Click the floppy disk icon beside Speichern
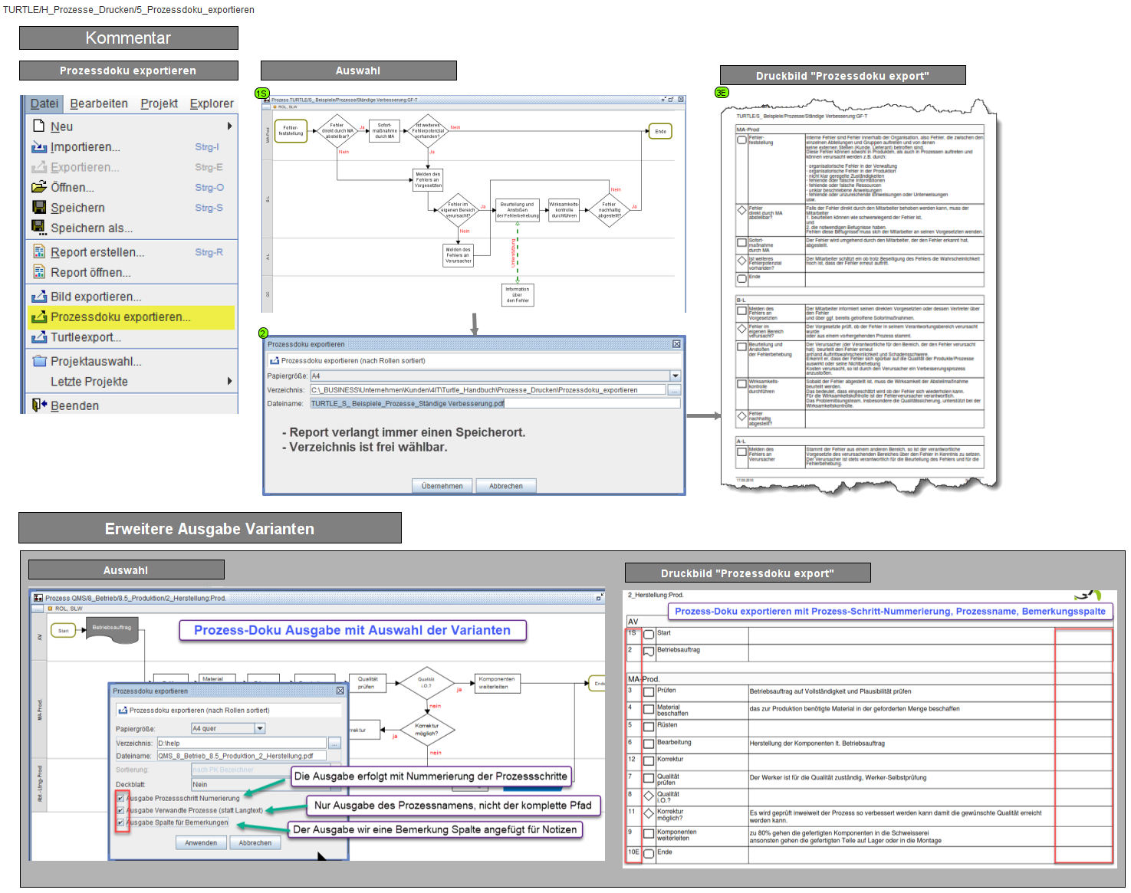This screenshot has width=1131, height=893. (39, 207)
